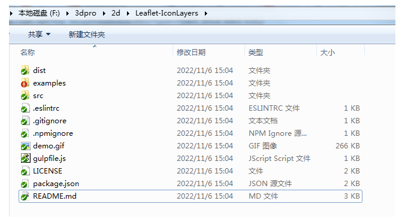Expand arrow after 3dpro breadcrumb

(104, 13)
